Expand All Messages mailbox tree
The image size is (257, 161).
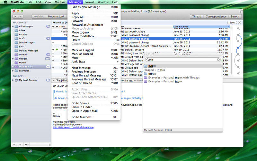pos(13,26)
